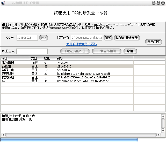The image size is (166, 142).
Task: Select the 校友相册 album row
Action: pyautogui.click(x=67, y=77)
